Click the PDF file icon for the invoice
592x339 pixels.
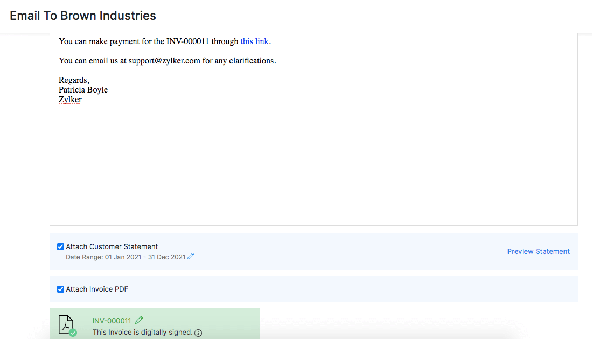coord(66,325)
